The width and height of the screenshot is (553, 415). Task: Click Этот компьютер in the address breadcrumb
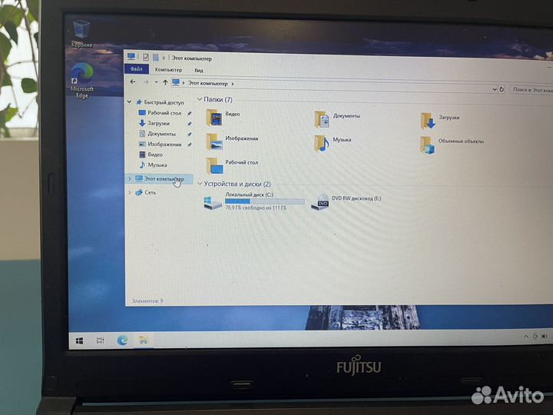(x=207, y=84)
